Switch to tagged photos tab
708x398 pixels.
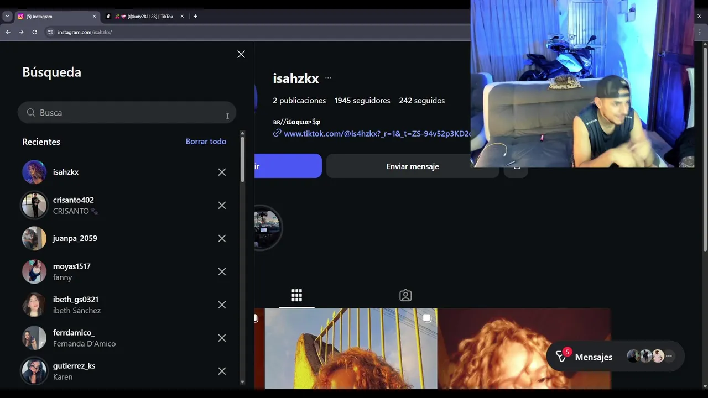click(405, 295)
